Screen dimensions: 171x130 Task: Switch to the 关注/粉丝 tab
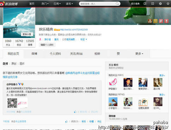pyautogui.click(x=76, y=54)
